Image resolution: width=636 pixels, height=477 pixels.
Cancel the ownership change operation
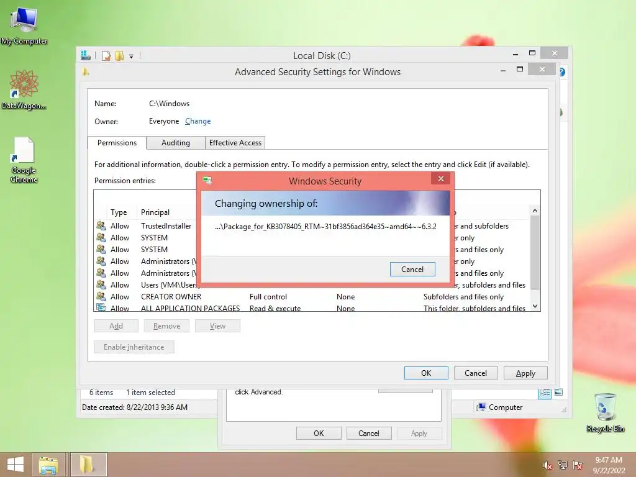coord(412,270)
